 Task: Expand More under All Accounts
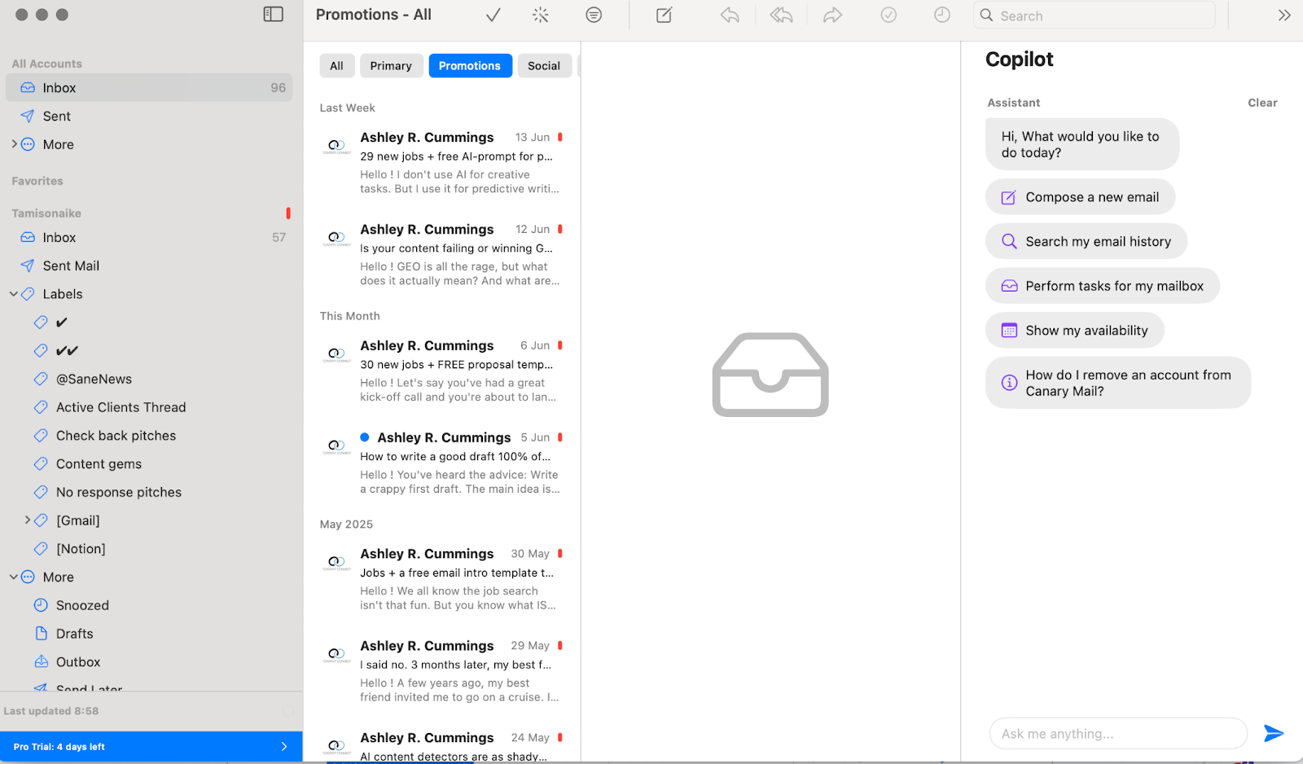[14, 144]
